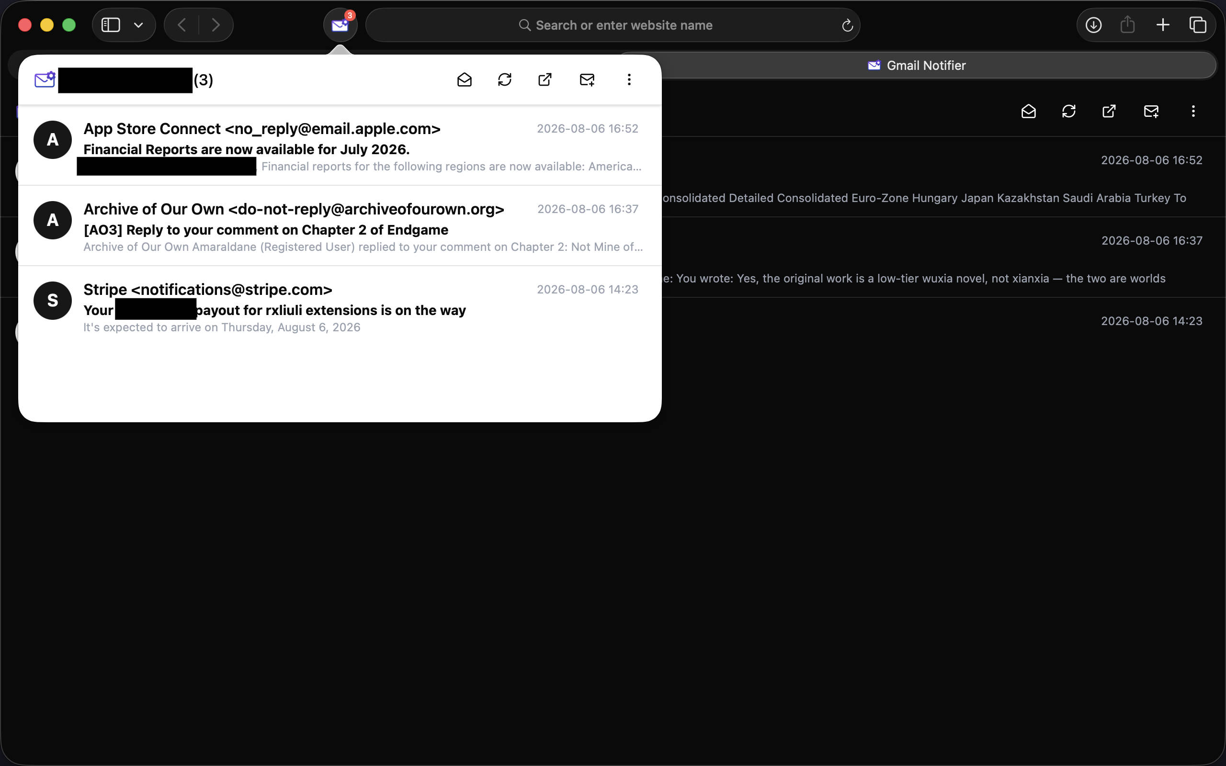
Task: Reload the page using the address bar icon
Action: point(848,25)
